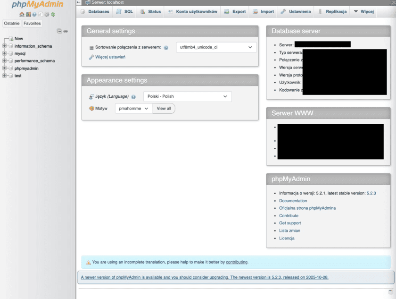Open the Język (Language) dropdown
The image size is (396, 299).
coord(187,96)
